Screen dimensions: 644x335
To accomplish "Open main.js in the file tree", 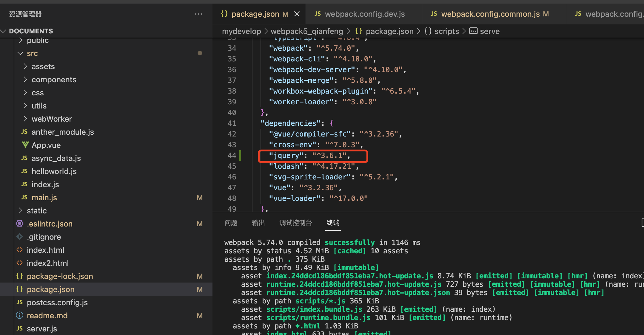I will pos(44,198).
